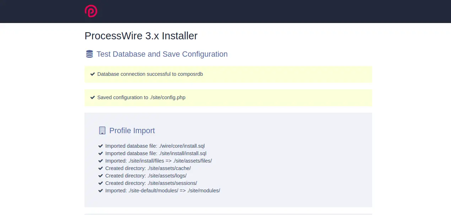Viewport: 451px width, 215px height.
Task: Click the ProcessWire logo in the header
Action: (x=91, y=11)
